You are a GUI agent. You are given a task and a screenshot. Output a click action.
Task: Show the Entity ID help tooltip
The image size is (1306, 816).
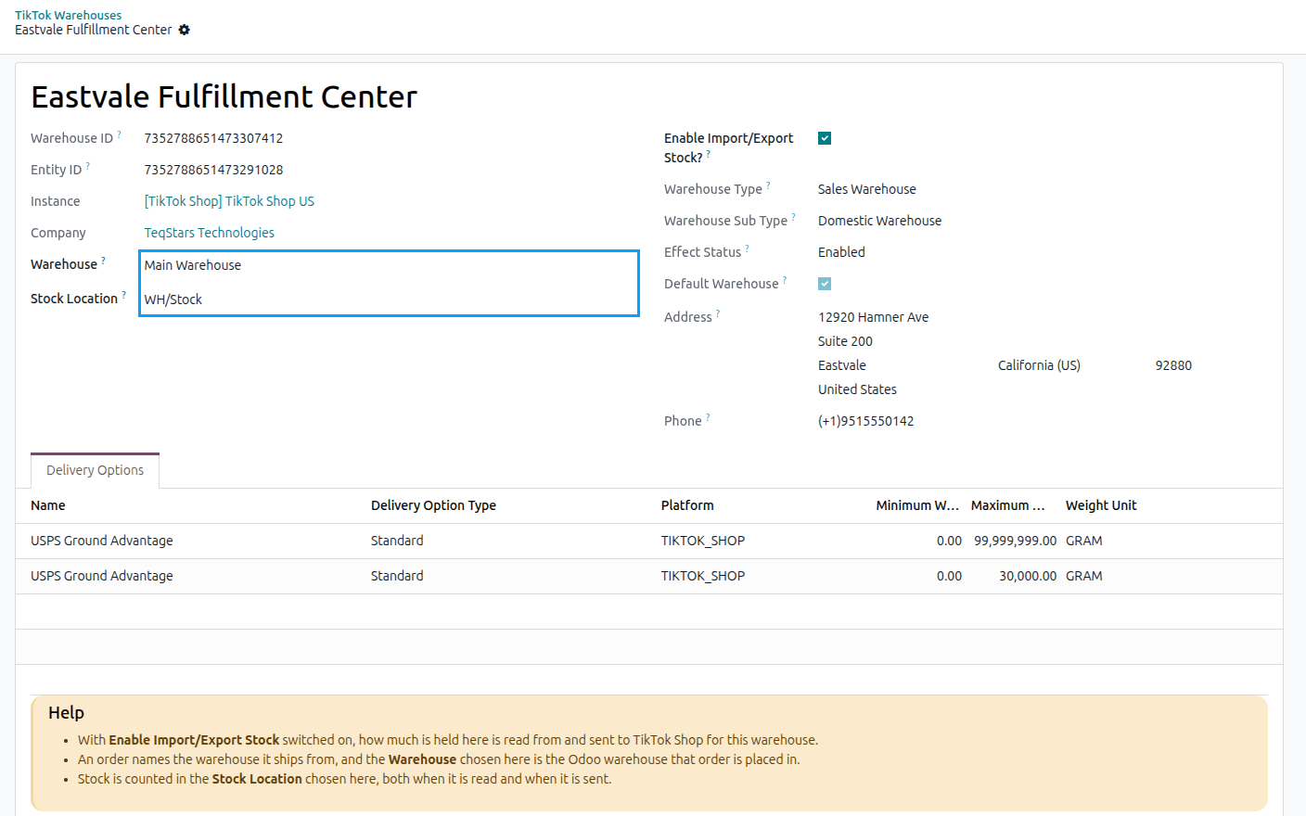(x=87, y=166)
